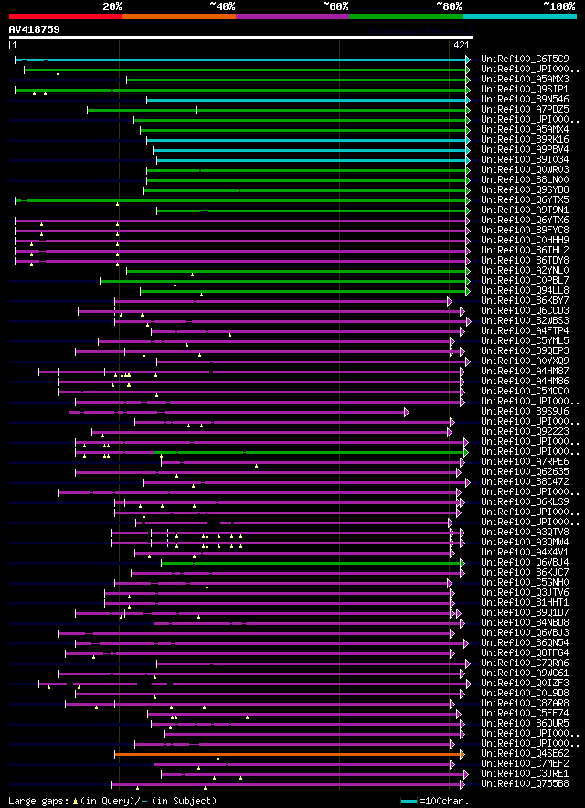The image size is (585, 808).
Task: Open the UniRef100_Q9SYD8 hit
Action: click(526, 190)
